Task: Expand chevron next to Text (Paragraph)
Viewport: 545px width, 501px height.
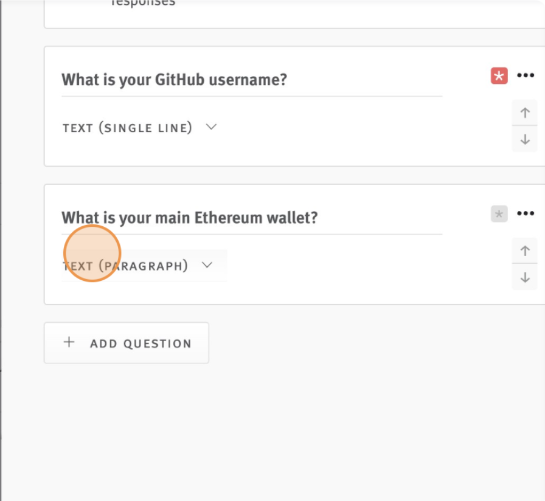Action: coord(207,265)
